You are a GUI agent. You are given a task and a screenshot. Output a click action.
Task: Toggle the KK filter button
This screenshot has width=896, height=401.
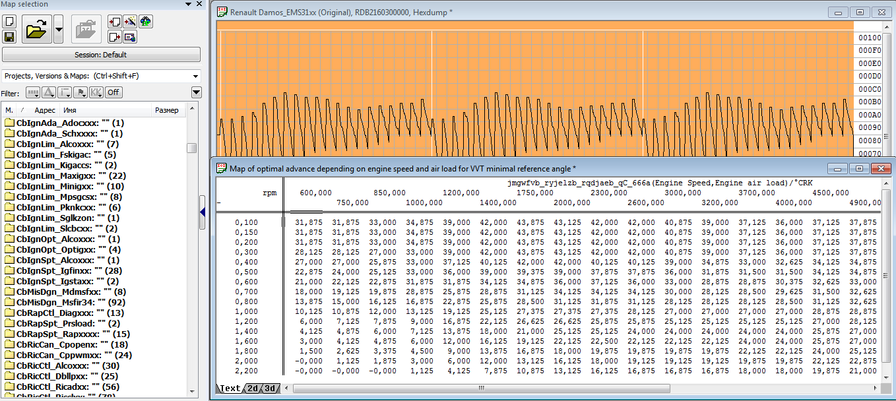tap(96, 92)
